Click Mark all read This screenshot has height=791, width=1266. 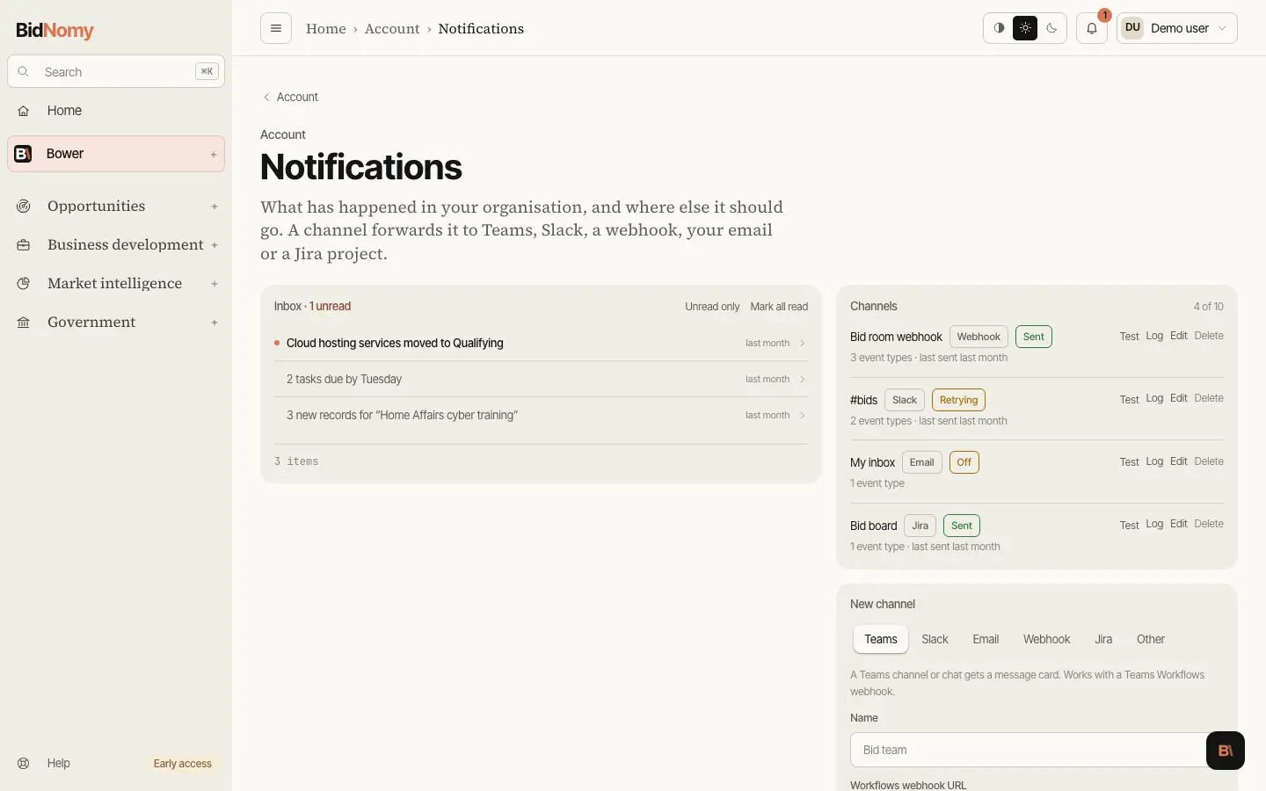click(x=779, y=307)
